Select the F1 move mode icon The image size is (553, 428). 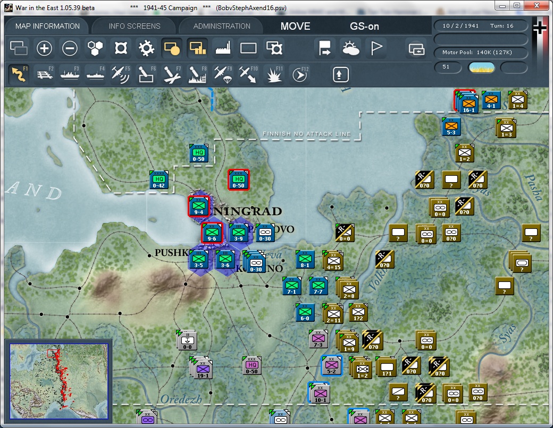tap(19, 74)
